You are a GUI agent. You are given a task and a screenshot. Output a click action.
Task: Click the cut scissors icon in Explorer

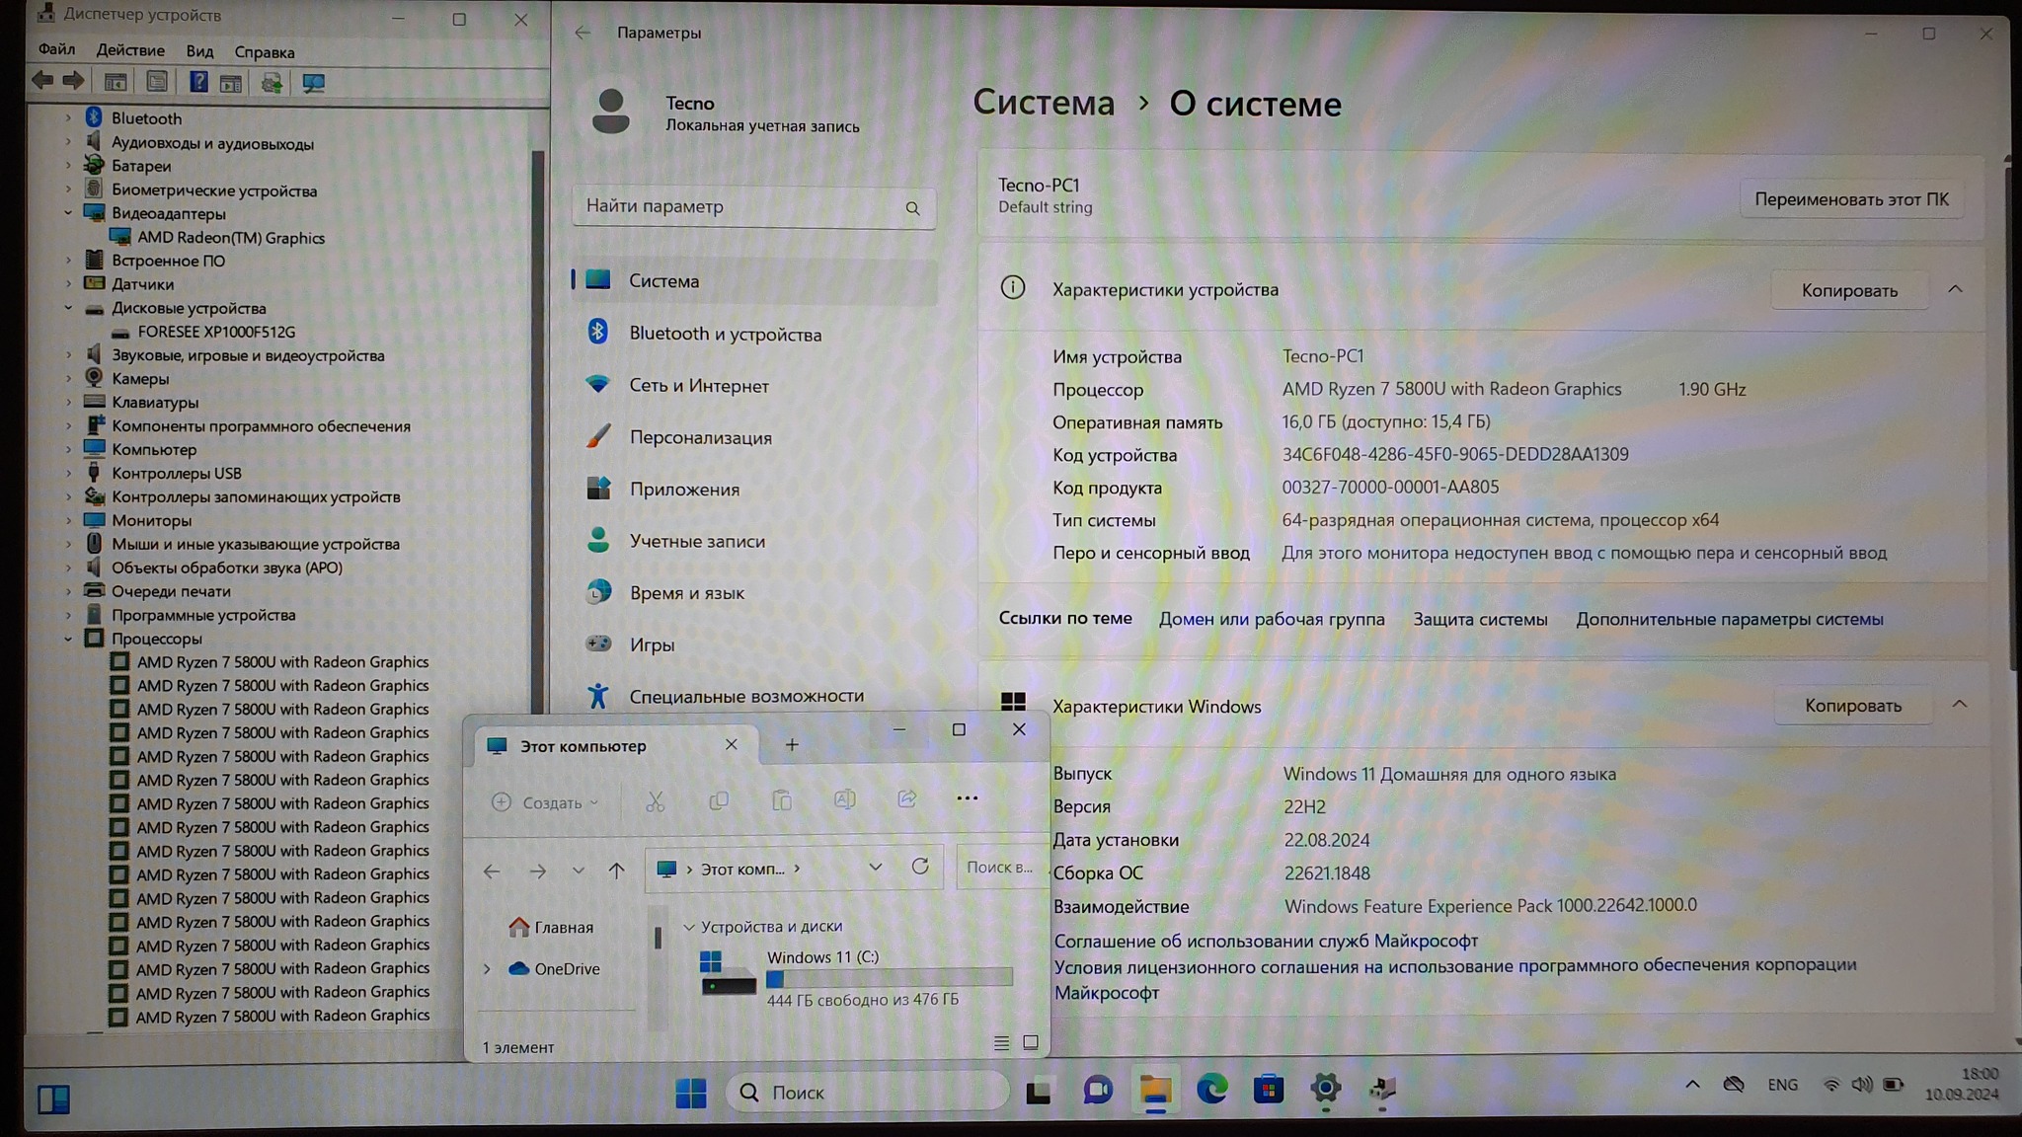(x=655, y=801)
